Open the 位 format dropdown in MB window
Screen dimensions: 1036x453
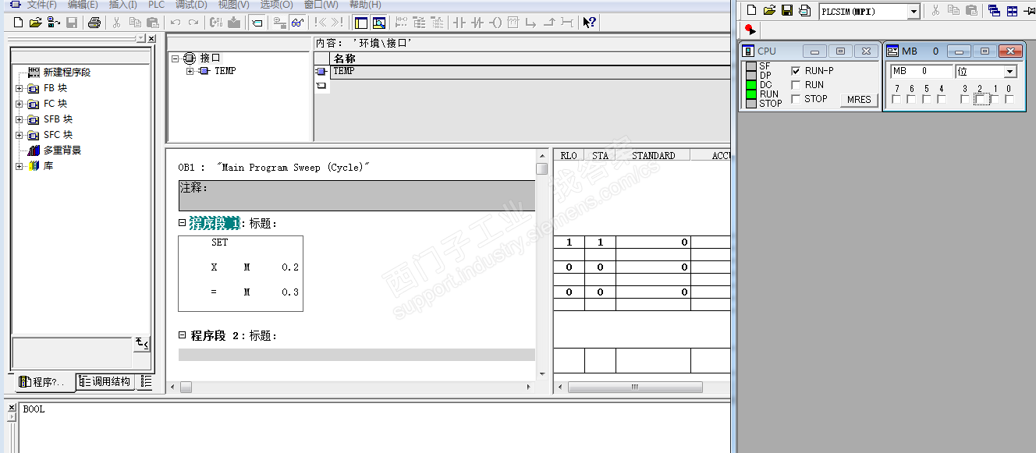click(1010, 72)
